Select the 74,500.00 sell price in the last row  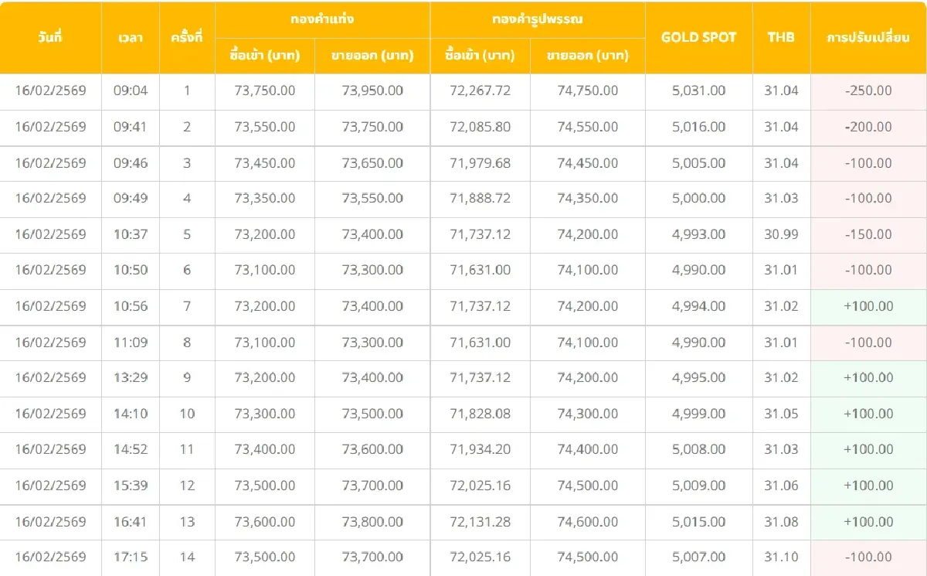[x=587, y=556]
